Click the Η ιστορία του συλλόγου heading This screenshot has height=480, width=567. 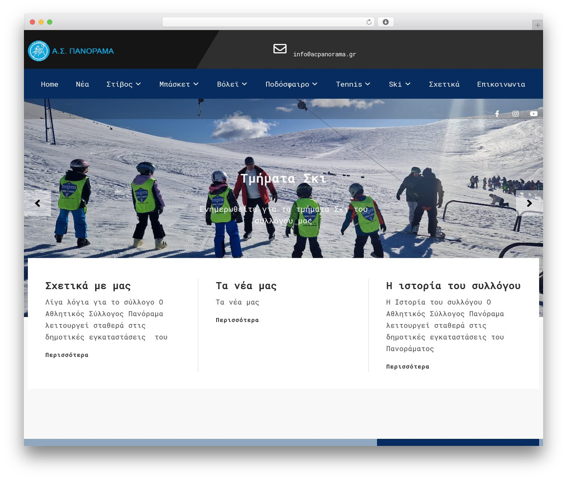(x=453, y=286)
